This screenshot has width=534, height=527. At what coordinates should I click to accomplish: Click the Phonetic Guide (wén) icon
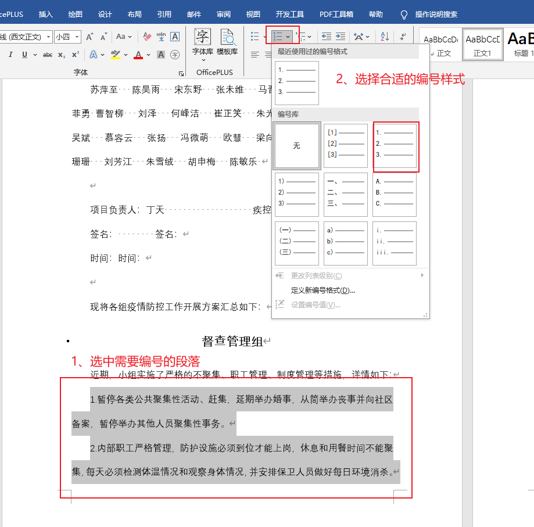(161, 37)
